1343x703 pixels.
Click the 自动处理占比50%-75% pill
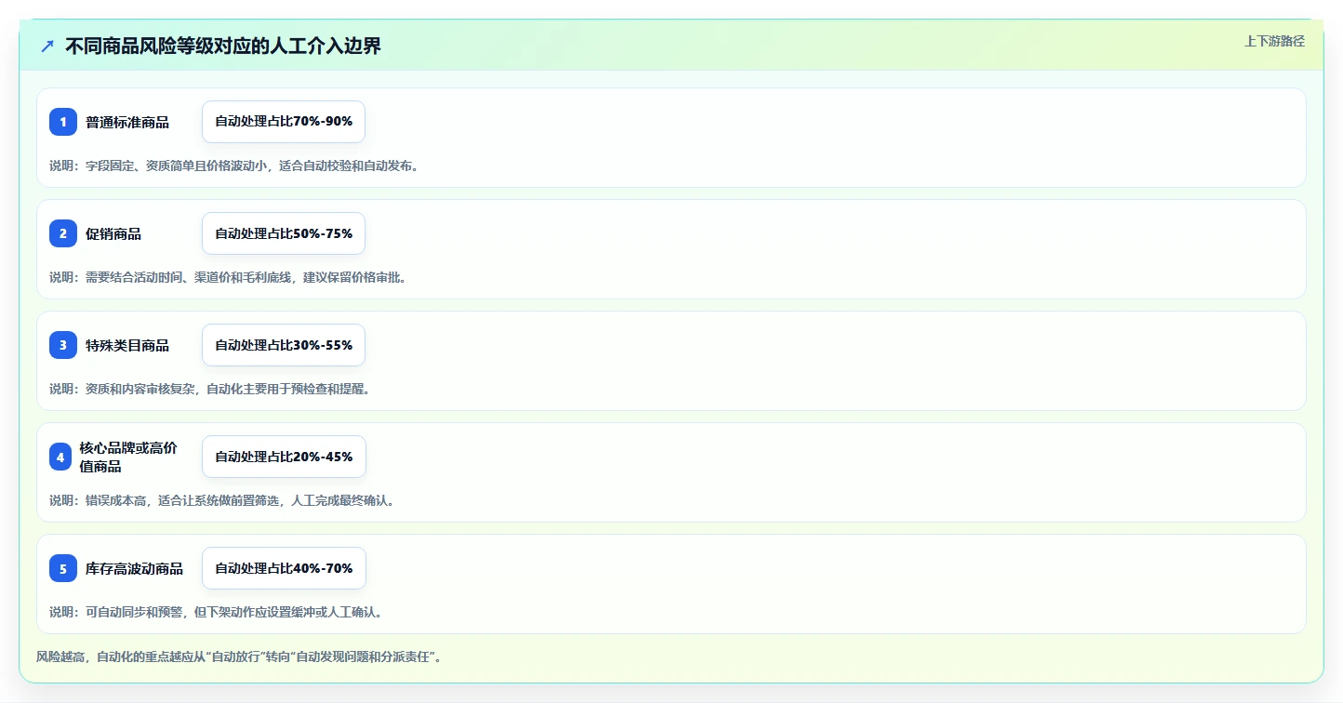point(284,233)
